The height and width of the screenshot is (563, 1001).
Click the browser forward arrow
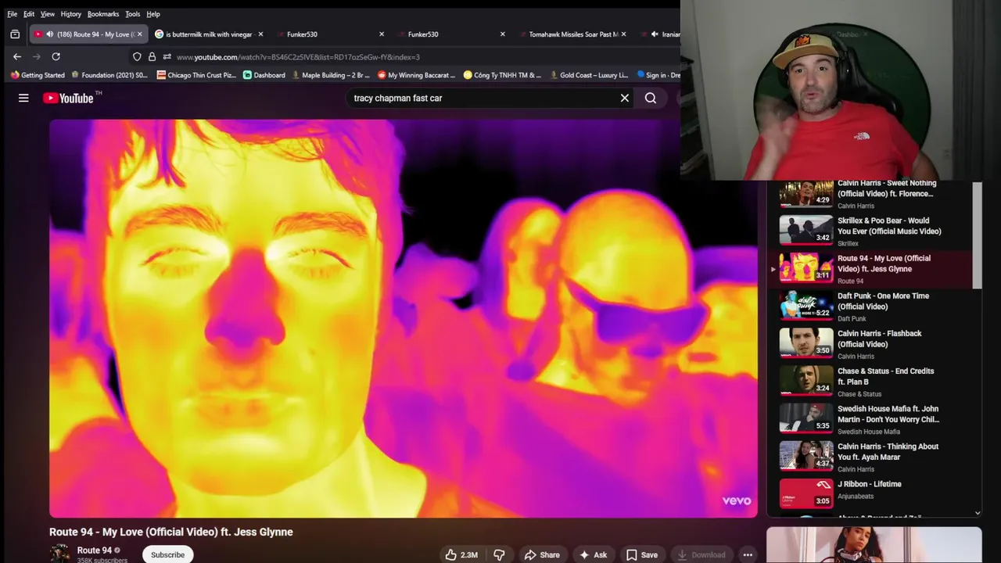click(x=36, y=56)
